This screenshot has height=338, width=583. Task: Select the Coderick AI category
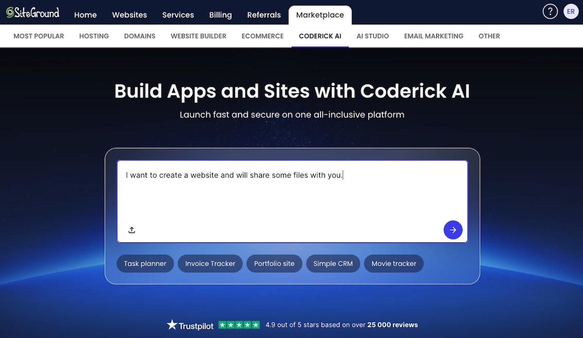click(320, 36)
